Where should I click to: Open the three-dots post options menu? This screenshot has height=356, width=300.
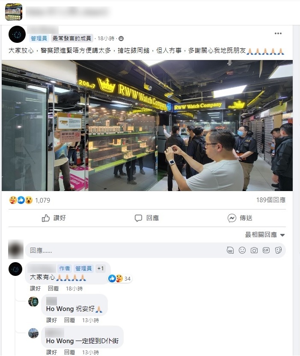[x=278, y=33]
